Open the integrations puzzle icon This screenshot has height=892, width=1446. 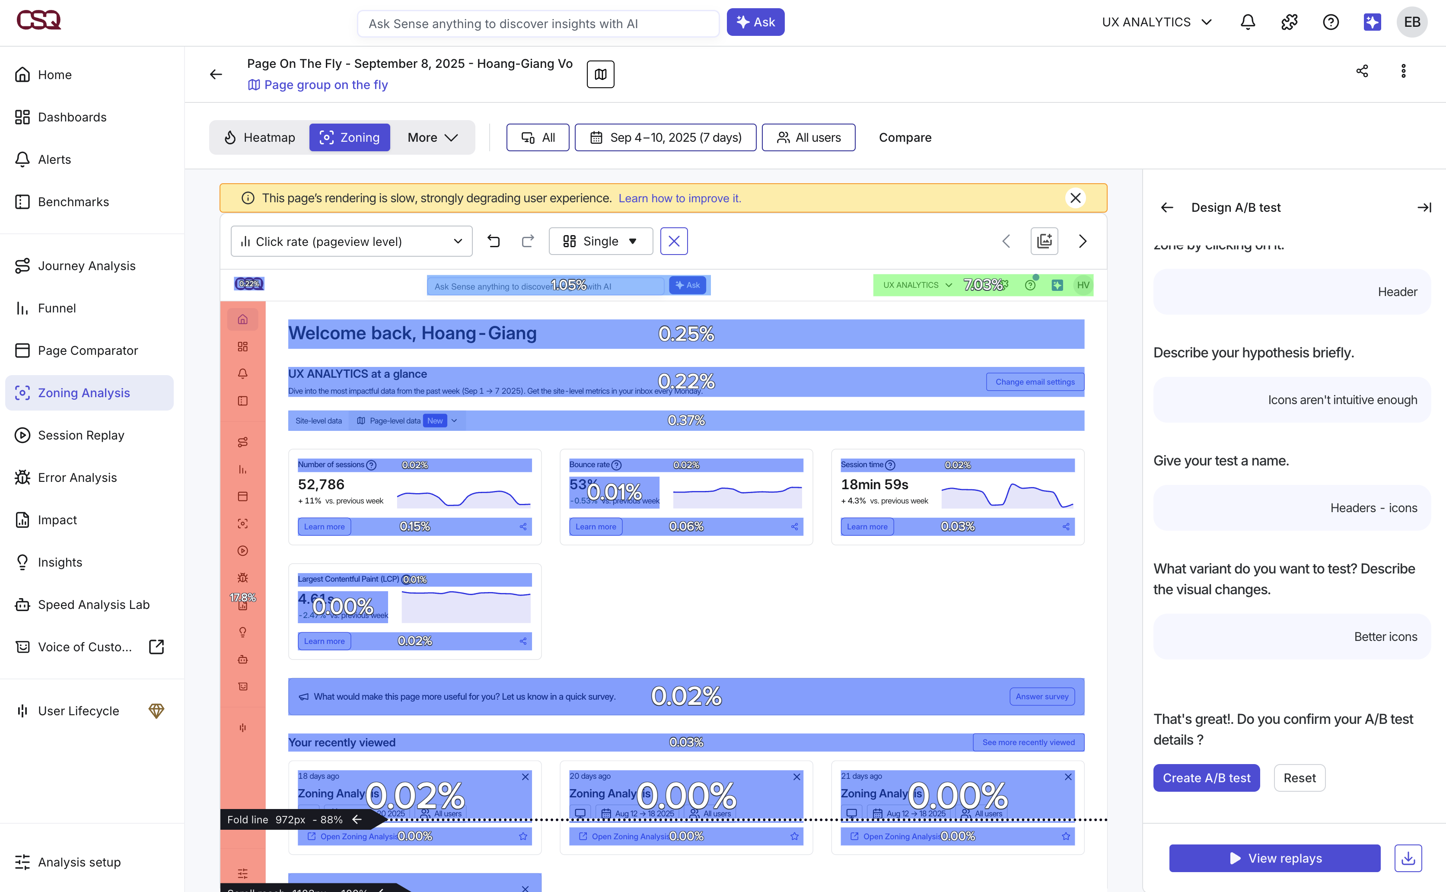pos(1289,22)
